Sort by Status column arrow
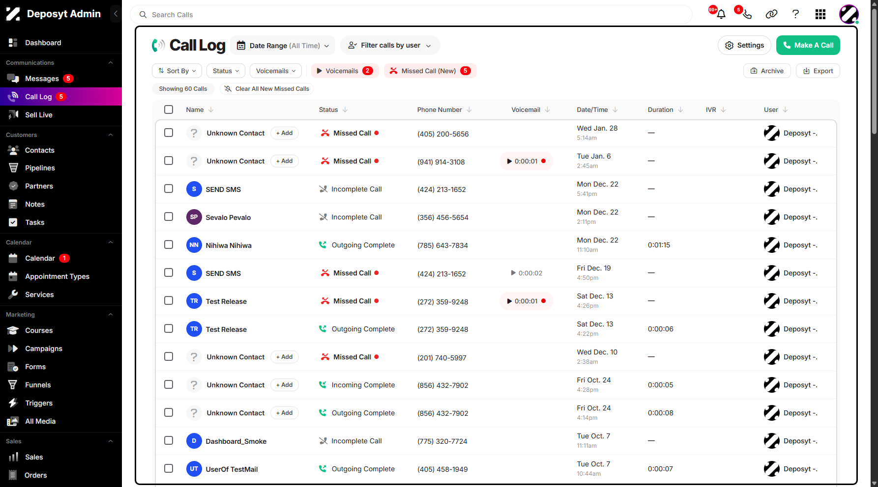Screen dimensions: 878x487 tap(345, 109)
